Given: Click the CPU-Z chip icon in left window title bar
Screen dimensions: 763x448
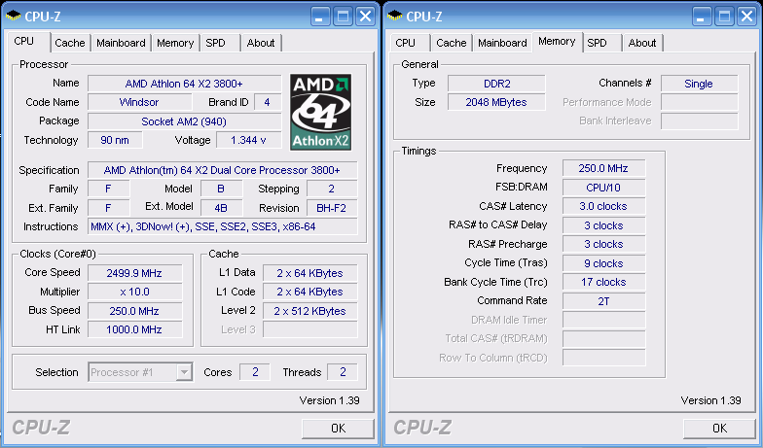Looking at the screenshot, I should point(14,16).
